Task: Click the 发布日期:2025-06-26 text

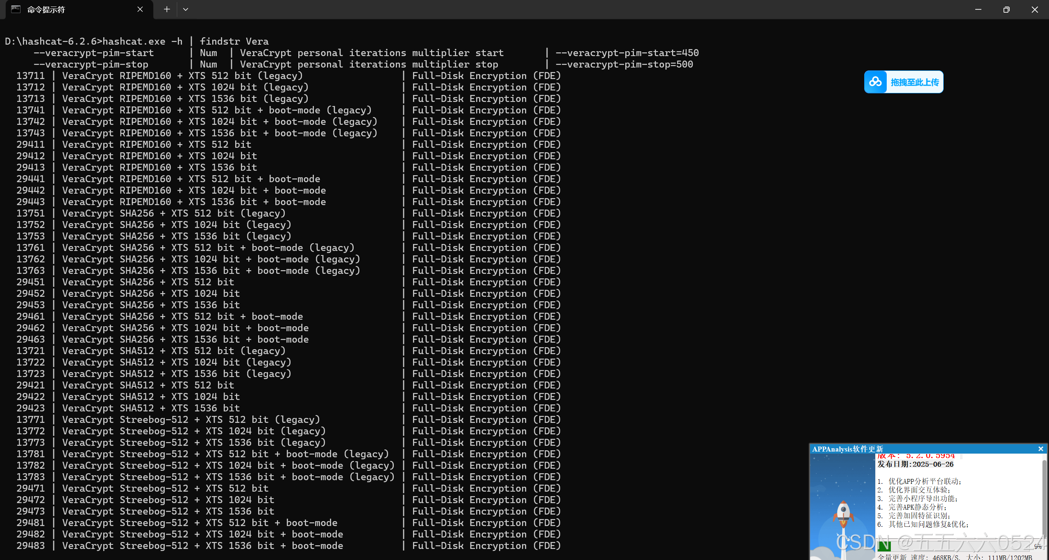Action: pos(915,464)
